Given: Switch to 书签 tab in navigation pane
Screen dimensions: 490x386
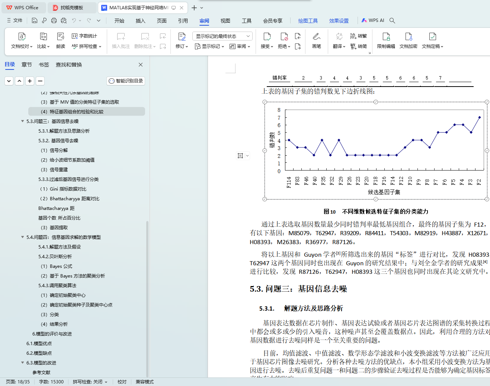Looking at the screenshot, I should point(44,65).
